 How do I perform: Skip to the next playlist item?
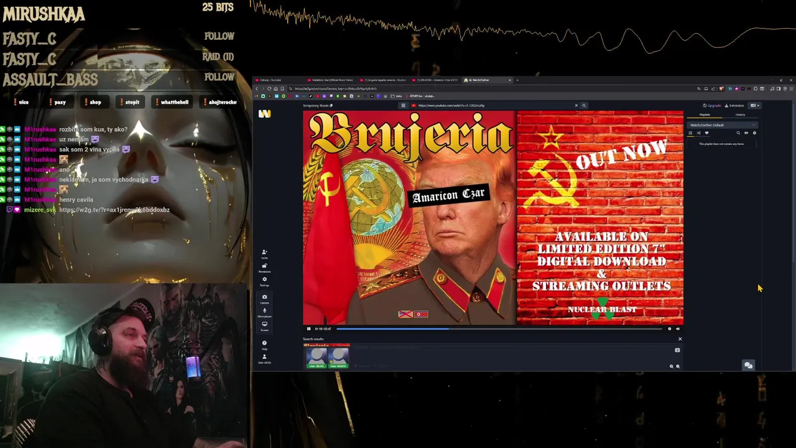tap(746, 133)
